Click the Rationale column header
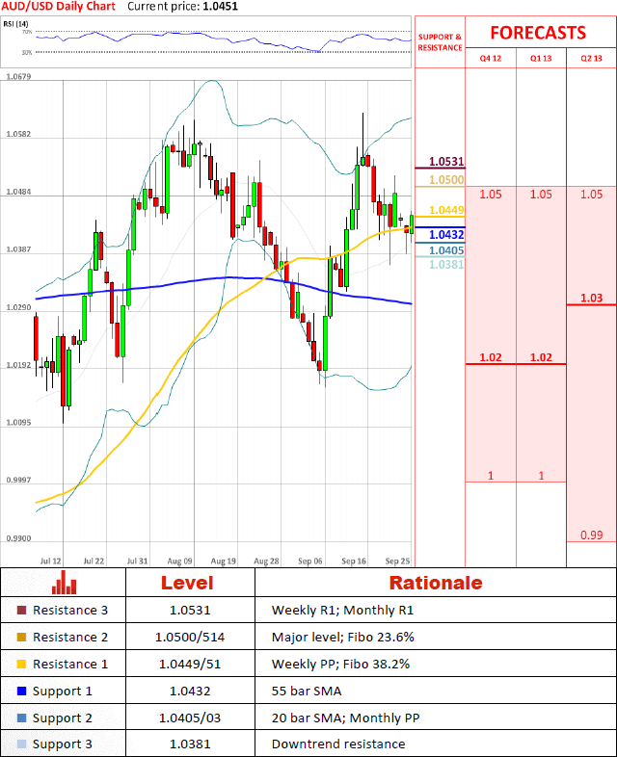 435,583
